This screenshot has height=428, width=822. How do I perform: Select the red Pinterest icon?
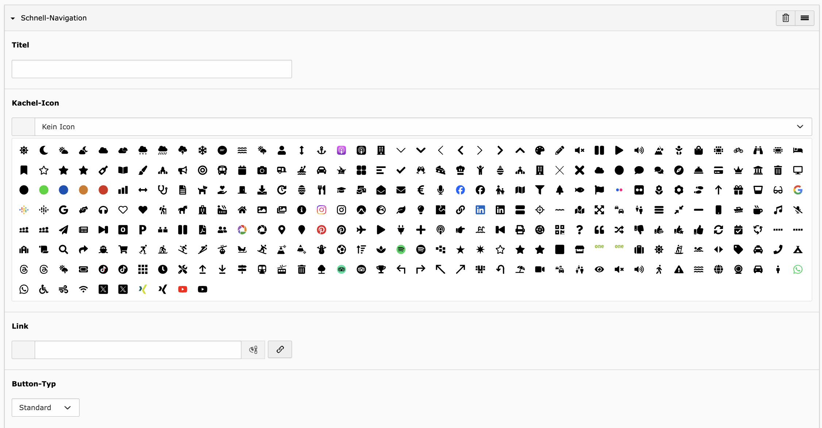(x=321, y=230)
